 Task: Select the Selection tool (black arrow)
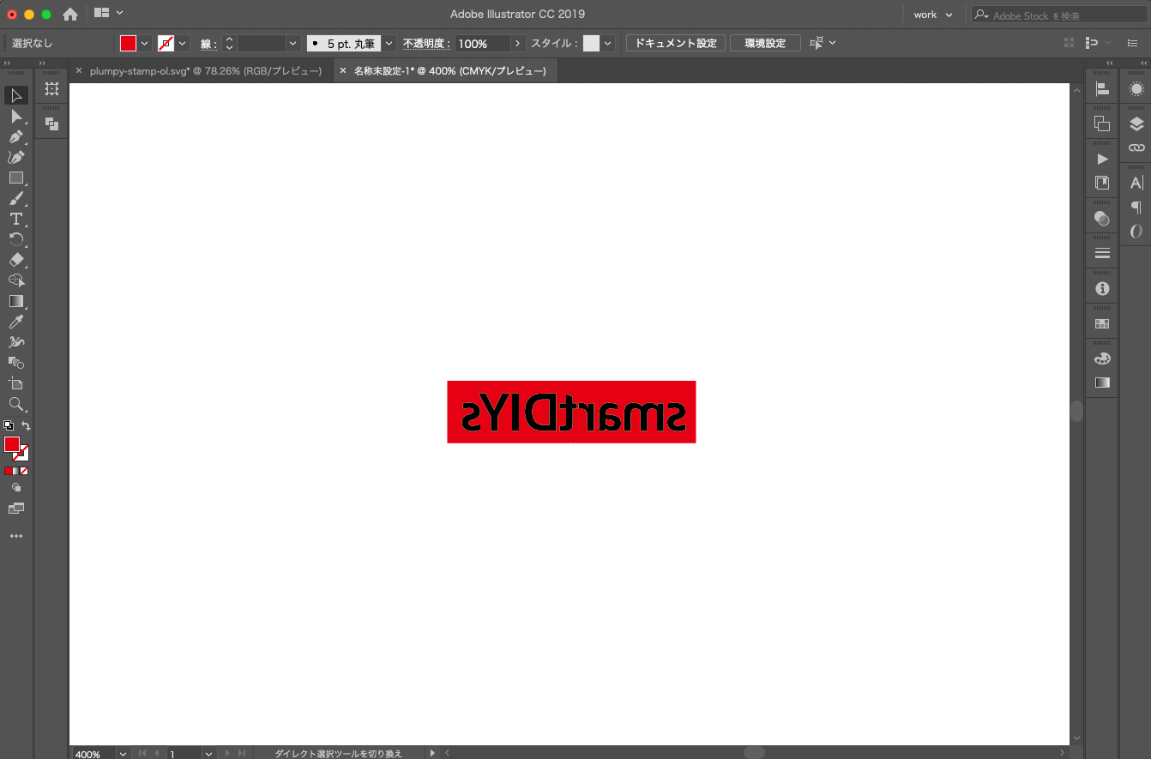click(x=16, y=95)
